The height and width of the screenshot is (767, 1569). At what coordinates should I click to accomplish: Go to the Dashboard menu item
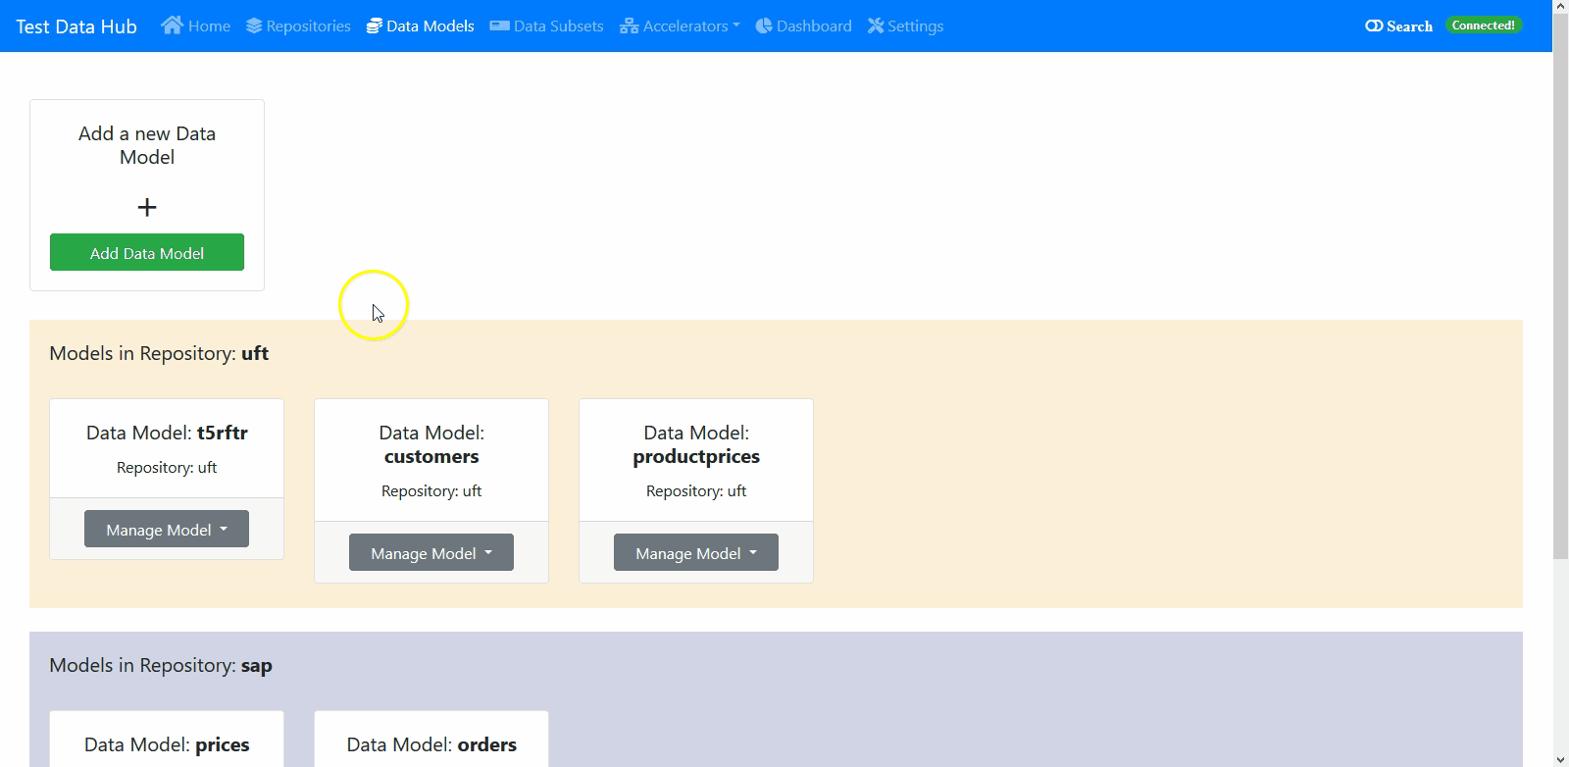[813, 26]
